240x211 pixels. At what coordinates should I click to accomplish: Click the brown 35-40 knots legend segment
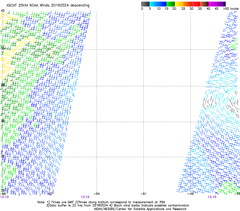(x=204, y=4)
